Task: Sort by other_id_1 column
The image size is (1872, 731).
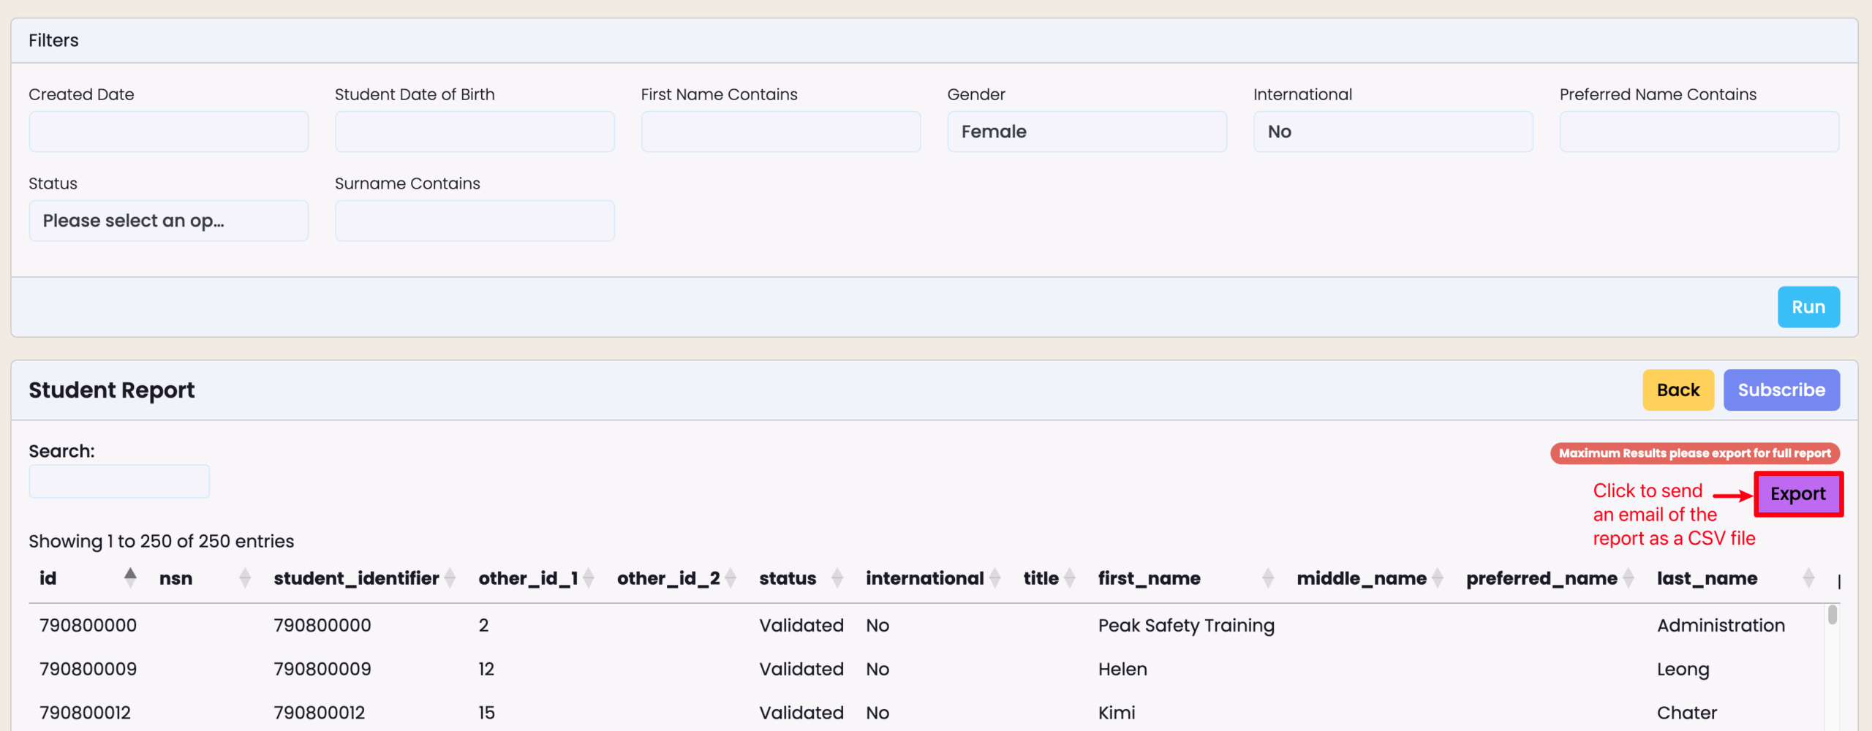Action: pos(528,578)
